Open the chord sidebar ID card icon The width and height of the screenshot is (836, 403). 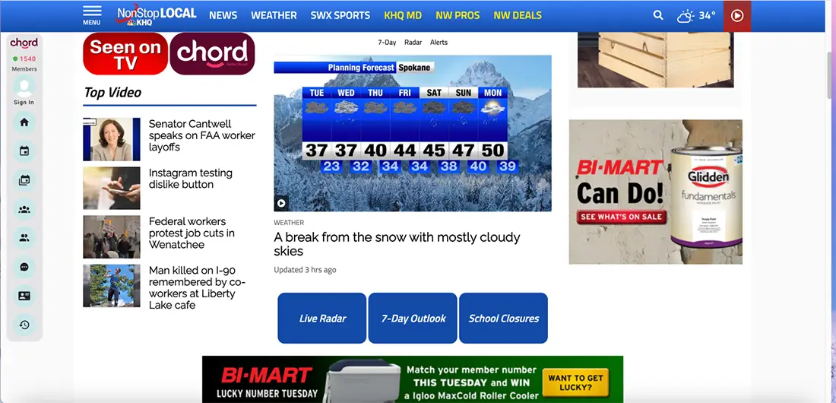point(24,296)
